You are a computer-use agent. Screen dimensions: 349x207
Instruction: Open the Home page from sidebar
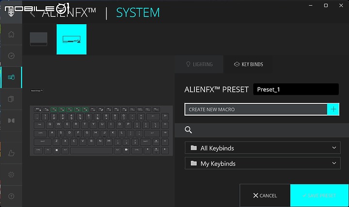pyautogui.click(x=11, y=34)
